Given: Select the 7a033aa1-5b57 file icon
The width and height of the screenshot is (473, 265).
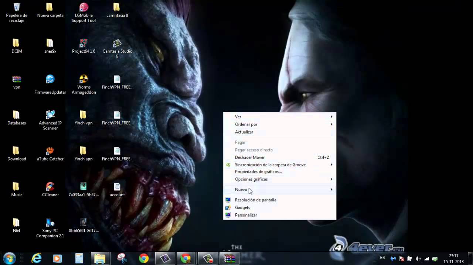Looking at the screenshot, I should [84, 189].
